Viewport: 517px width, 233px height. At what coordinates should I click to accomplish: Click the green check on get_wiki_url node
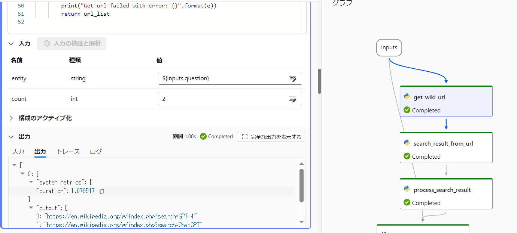click(x=407, y=110)
